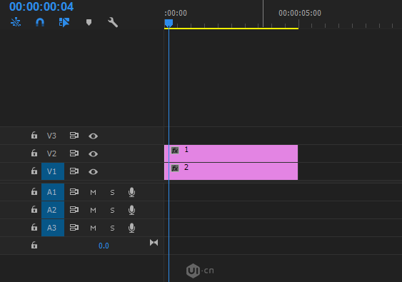Hide V3 track output eye

[93, 136]
